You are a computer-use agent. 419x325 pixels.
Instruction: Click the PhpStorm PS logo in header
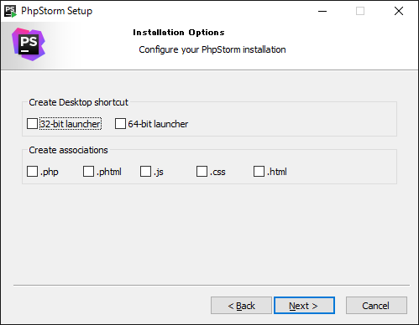pyautogui.click(x=29, y=44)
